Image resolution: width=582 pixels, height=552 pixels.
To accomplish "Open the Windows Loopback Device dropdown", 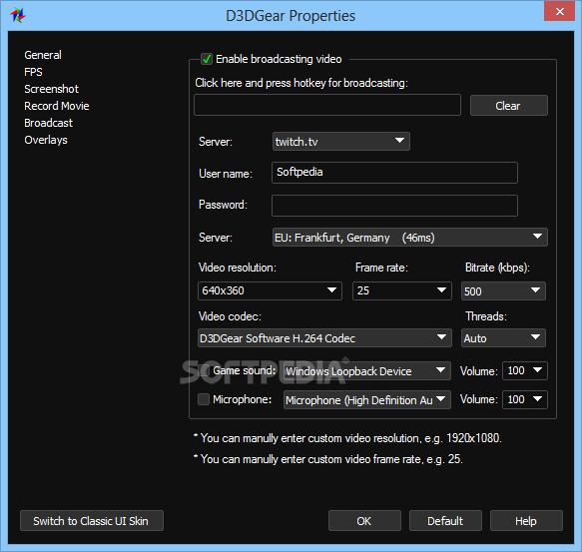I will (x=367, y=371).
